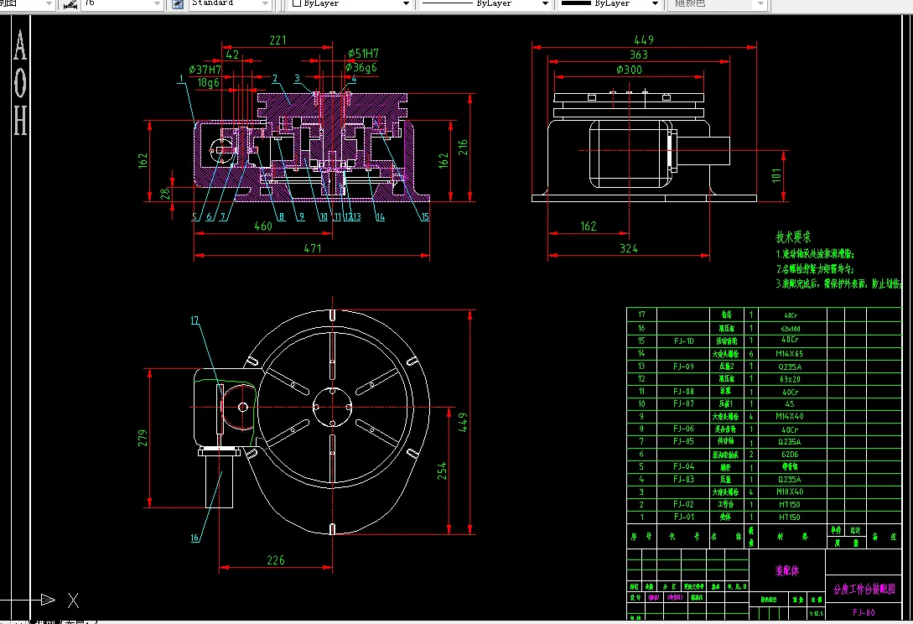Select the 42 dimension text

232,55
